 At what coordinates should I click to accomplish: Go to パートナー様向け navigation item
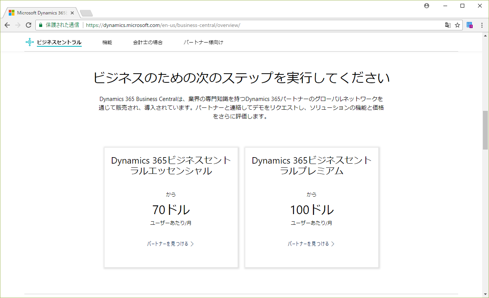click(x=203, y=43)
